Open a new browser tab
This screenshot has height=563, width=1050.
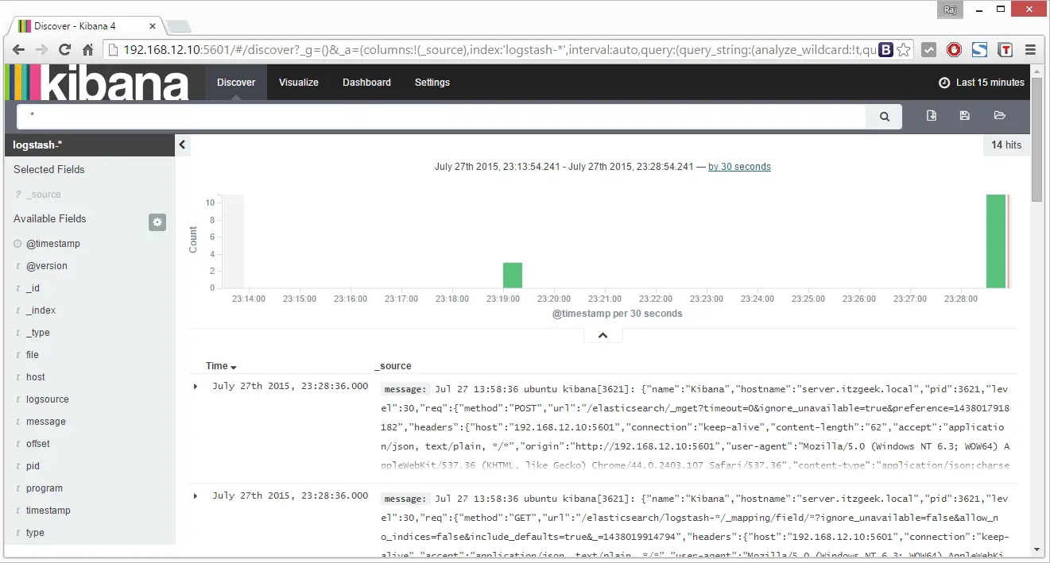[x=178, y=26]
